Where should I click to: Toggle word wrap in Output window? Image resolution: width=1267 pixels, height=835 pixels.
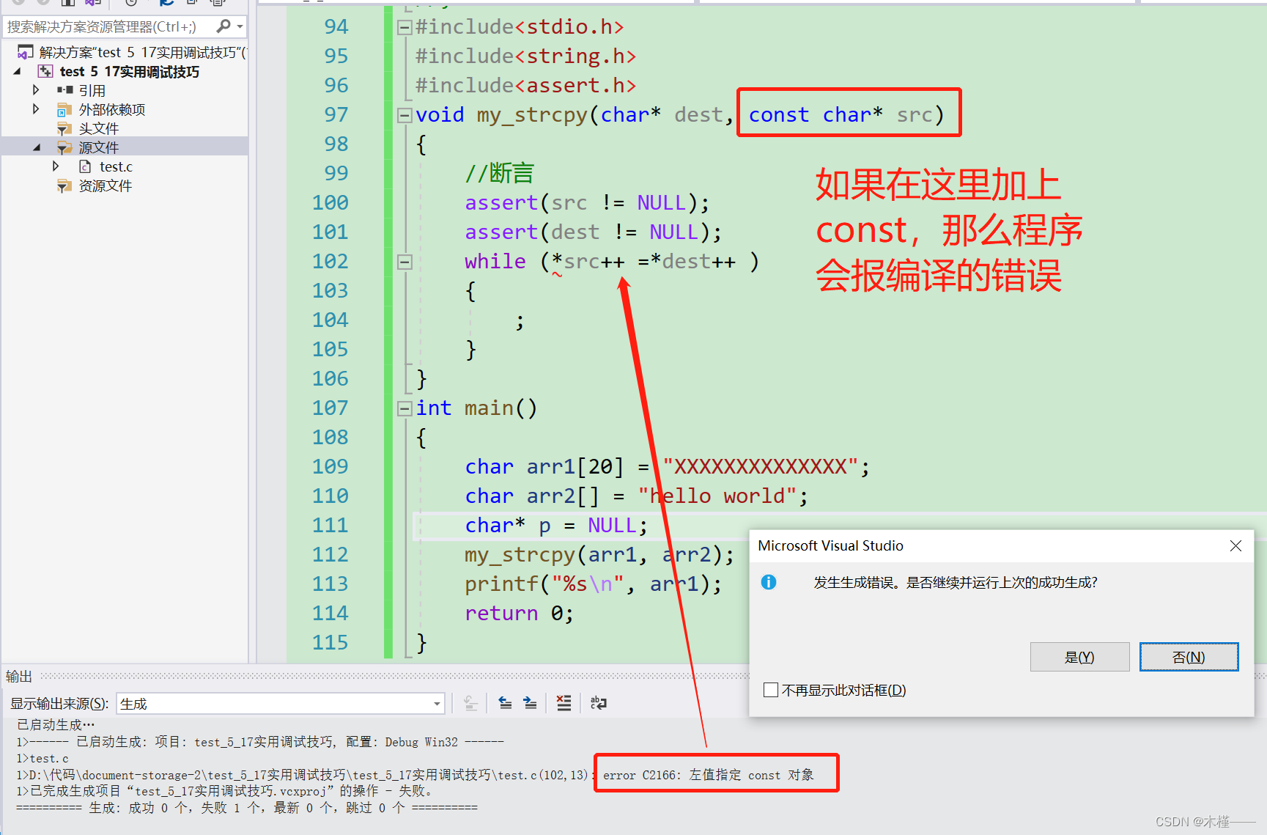599,704
